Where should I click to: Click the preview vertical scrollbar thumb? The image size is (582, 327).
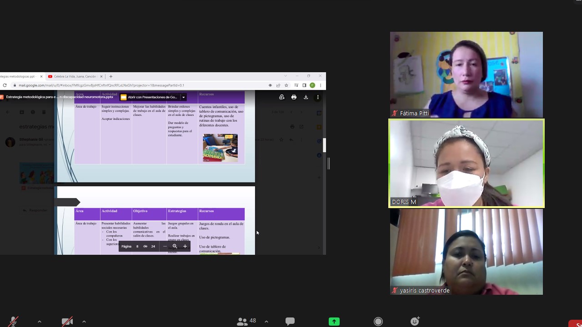(x=325, y=145)
